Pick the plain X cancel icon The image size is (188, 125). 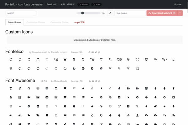click(128, 97)
